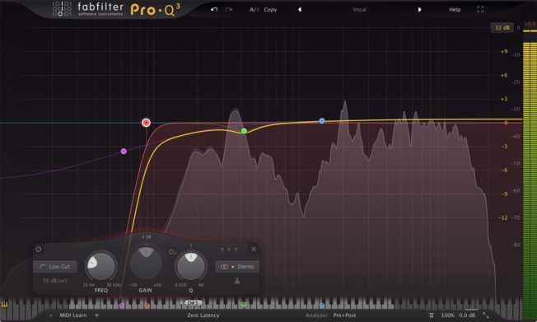Click the red marker on piano keyboard
Image resolution: width=537 pixels, height=322 pixels.
coord(147,306)
